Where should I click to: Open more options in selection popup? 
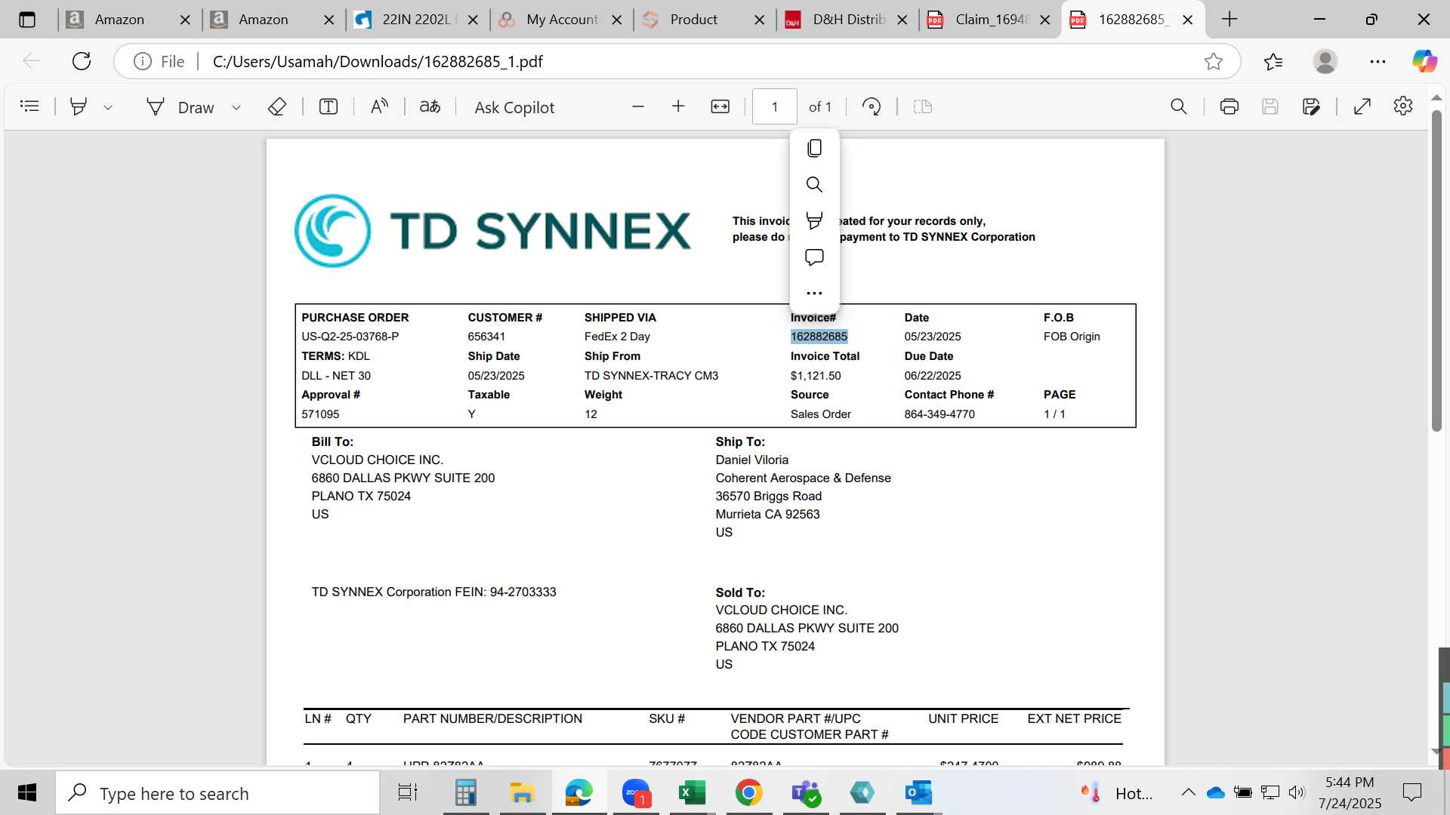point(814,293)
